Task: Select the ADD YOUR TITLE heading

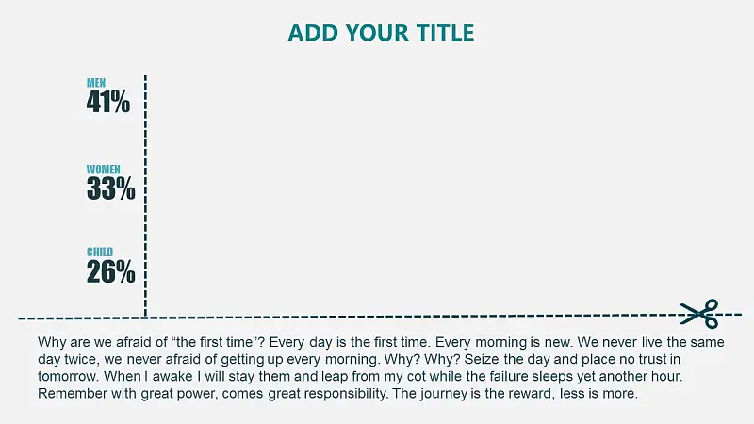Action: 381,33
